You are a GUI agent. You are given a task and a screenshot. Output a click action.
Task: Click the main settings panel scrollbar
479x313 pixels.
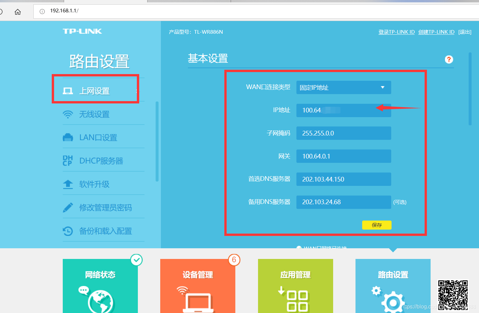pos(470,89)
